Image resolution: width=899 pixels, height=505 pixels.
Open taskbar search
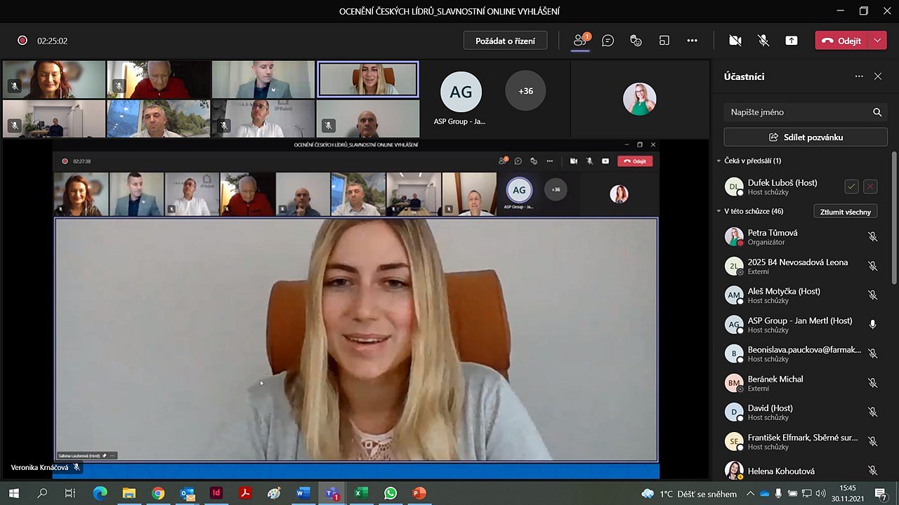42,493
